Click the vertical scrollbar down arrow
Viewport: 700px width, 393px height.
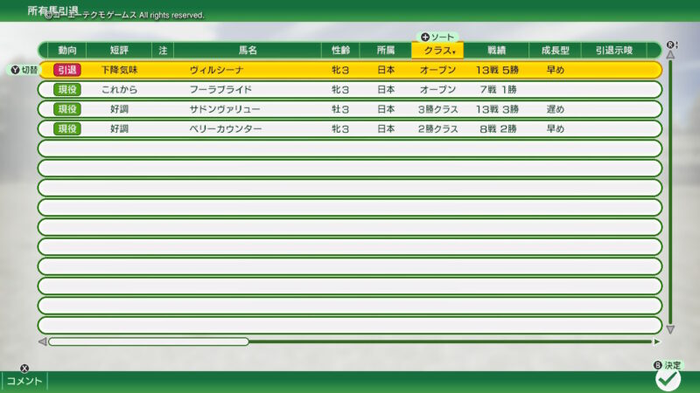[x=670, y=329]
